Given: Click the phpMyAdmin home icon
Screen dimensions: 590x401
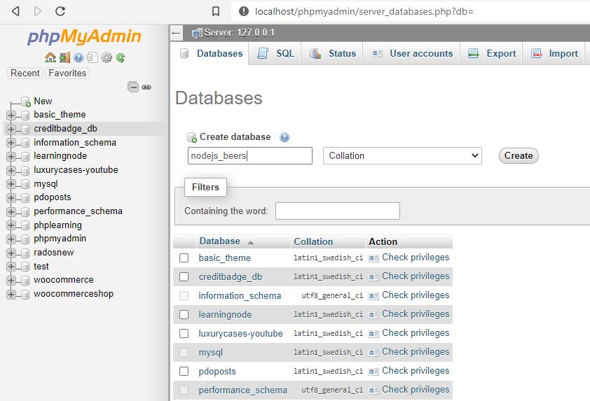Looking at the screenshot, I should pos(50,57).
